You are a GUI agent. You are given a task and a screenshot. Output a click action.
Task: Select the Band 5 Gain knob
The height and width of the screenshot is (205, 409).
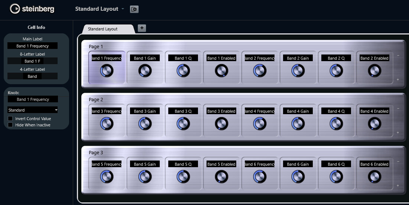pos(145,177)
